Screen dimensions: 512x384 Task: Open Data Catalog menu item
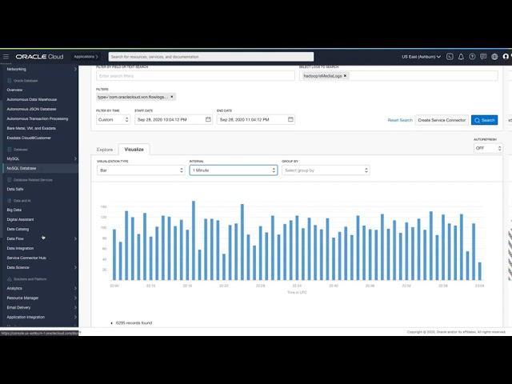(x=18, y=230)
